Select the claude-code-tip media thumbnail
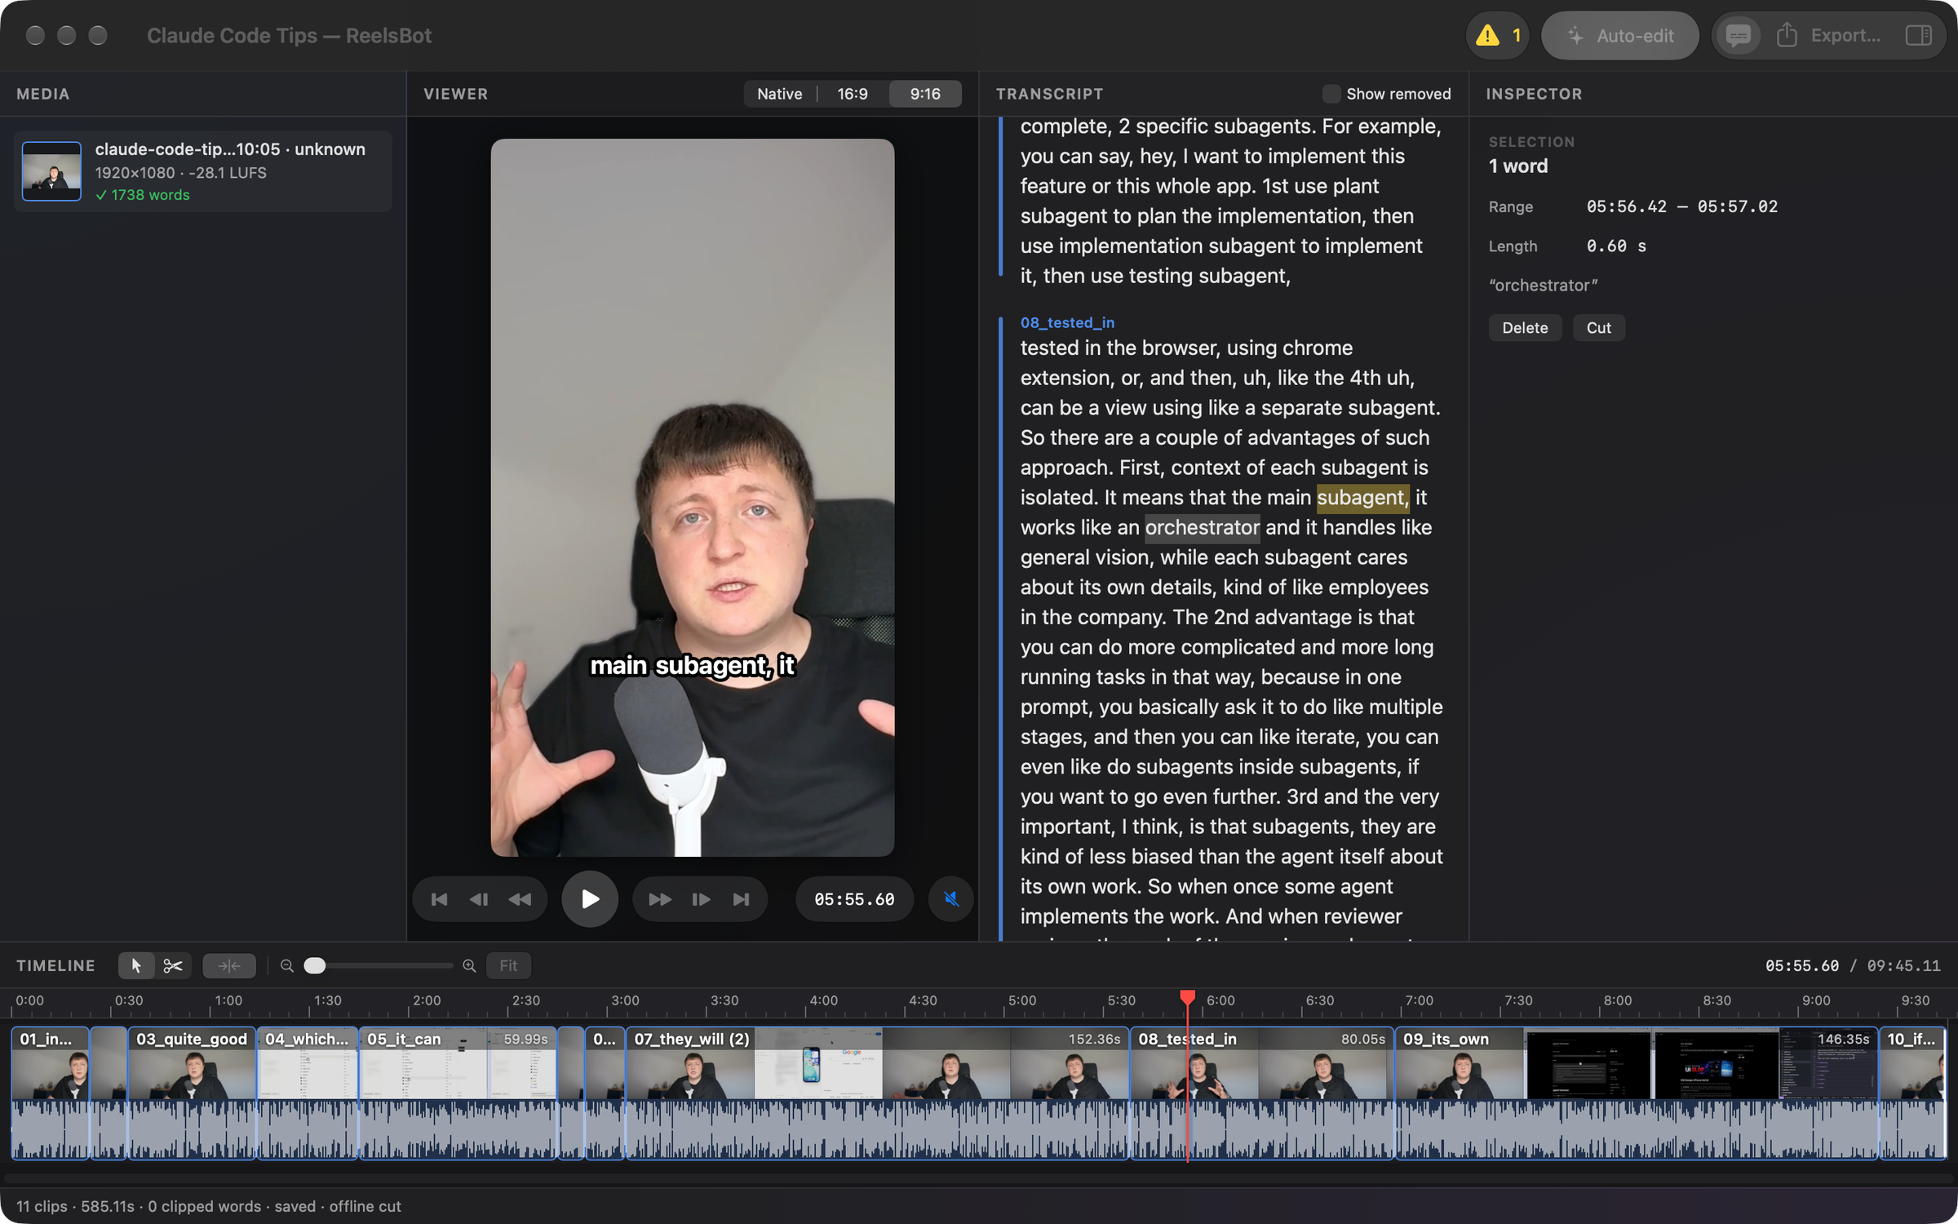 51,171
